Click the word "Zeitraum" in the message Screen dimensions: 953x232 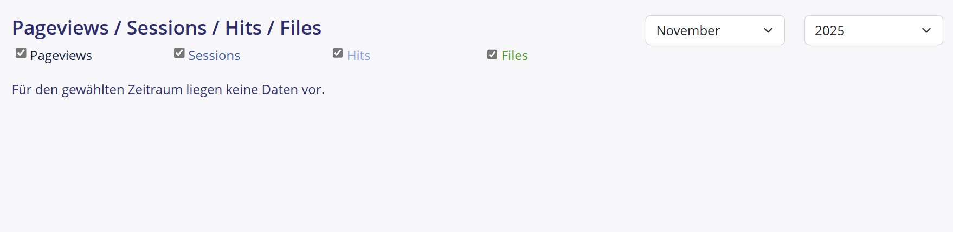coord(155,90)
